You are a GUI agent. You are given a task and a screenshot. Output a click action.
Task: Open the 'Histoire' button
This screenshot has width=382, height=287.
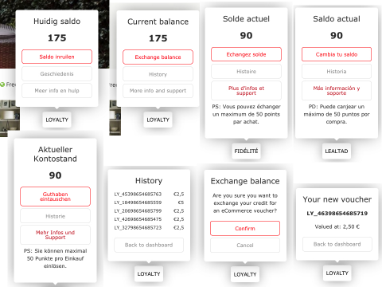246,71
